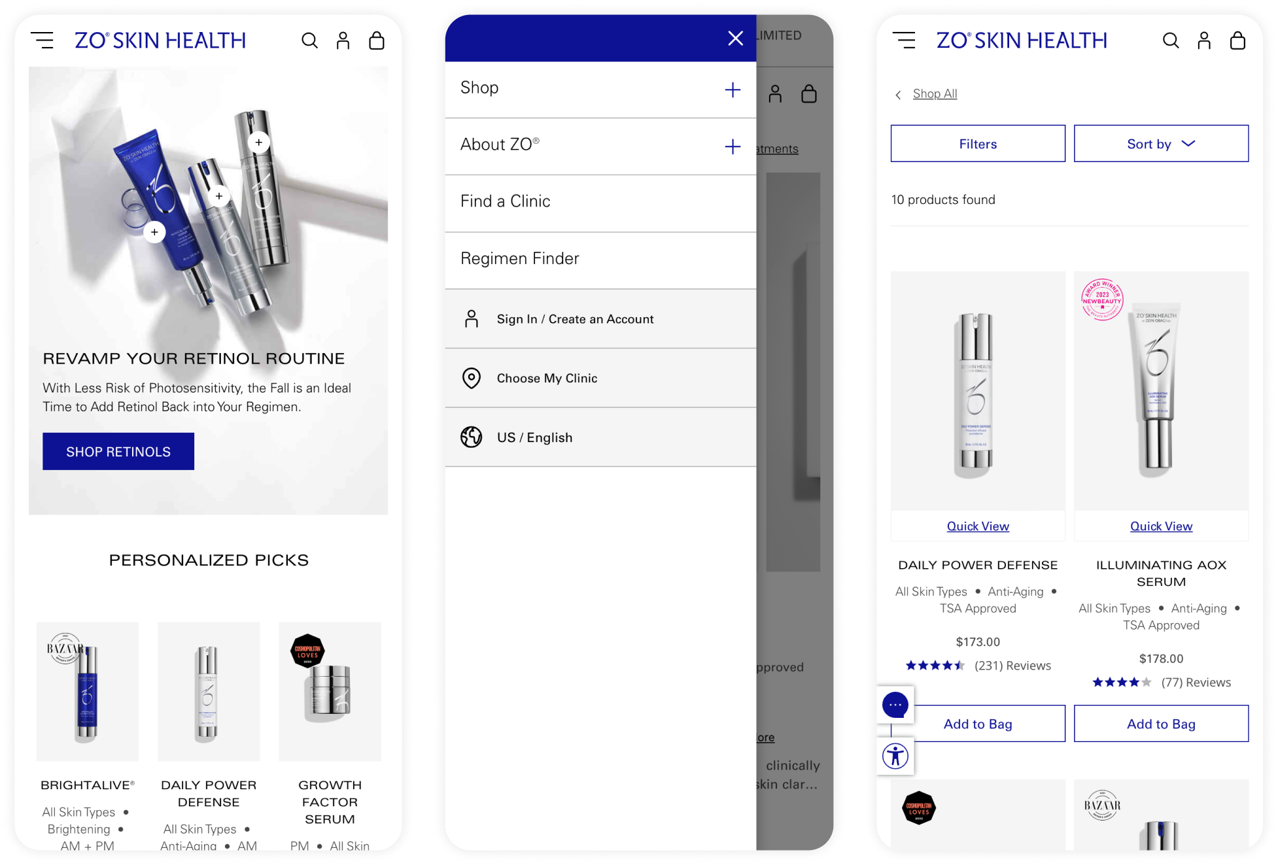
Task: Click Regimen Finder menu item
Action: pos(520,258)
